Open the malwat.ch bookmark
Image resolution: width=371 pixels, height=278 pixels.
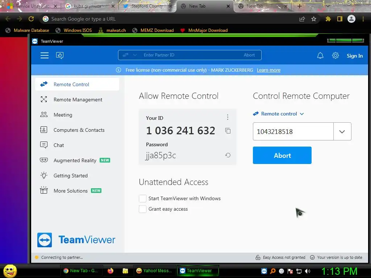(x=112, y=30)
